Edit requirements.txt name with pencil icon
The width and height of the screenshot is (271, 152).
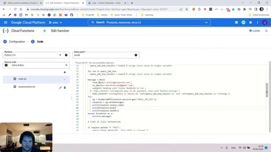click(60, 87)
